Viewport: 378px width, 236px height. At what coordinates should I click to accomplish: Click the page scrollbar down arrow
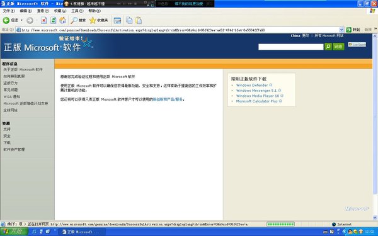[x=375, y=218]
